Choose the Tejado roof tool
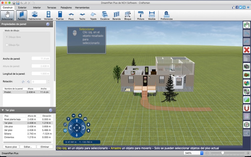251x157 pixels. [x=93, y=15]
